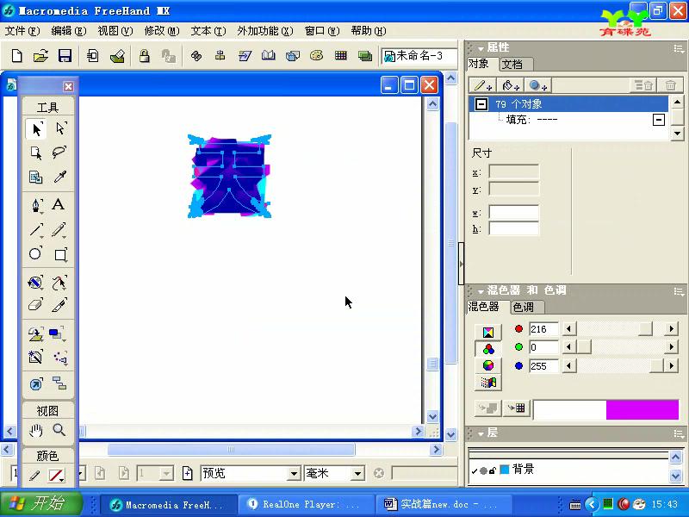Open the color palette toolbar icon
The height and width of the screenshot is (517, 689).
coord(316,55)
